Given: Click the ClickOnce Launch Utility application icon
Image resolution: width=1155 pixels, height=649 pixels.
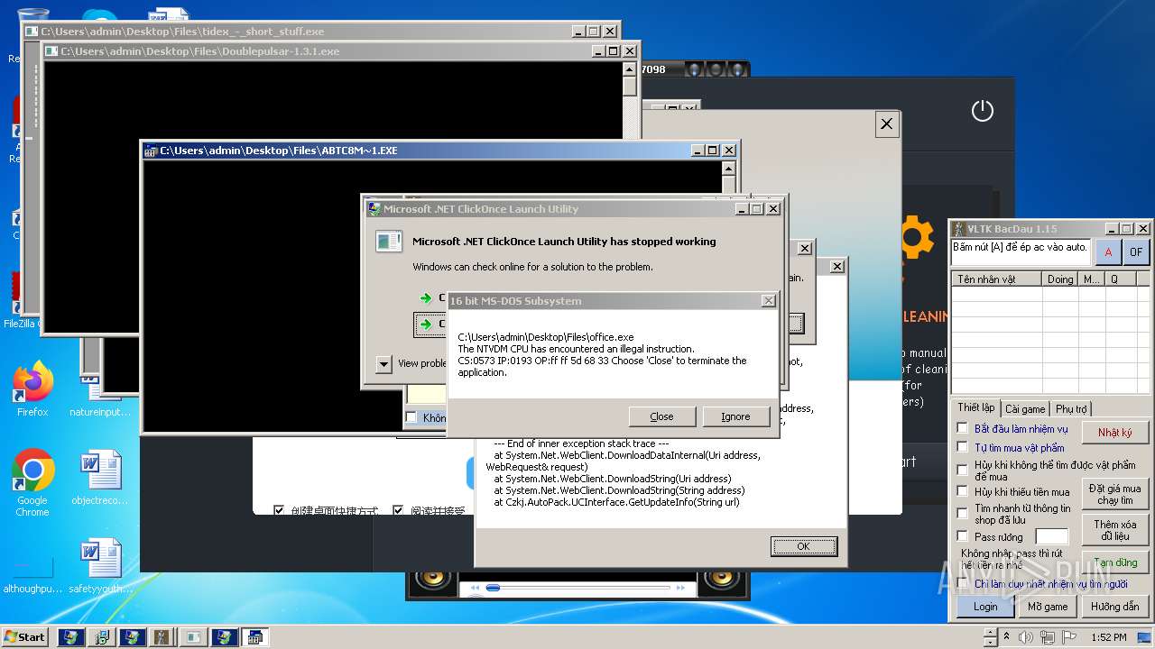Looking at the screenshot, I should 389,242.
